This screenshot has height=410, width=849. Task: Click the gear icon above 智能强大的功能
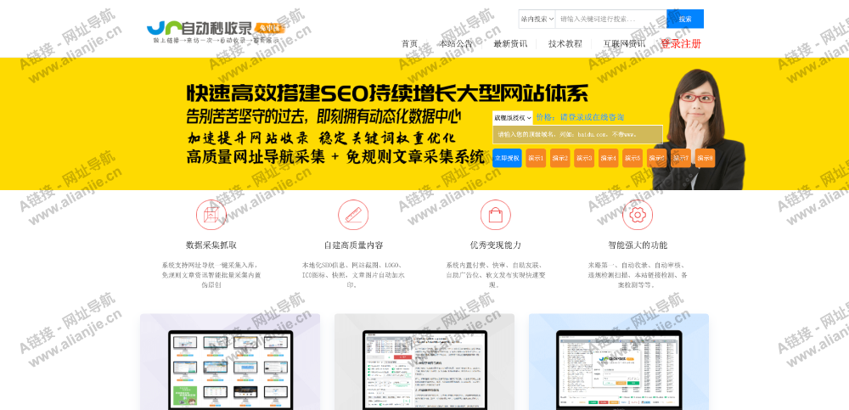click(638, 215)
